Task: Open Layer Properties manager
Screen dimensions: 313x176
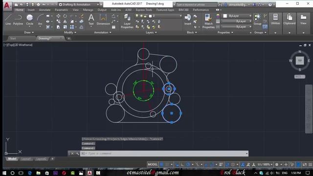Action: point(127,21)
